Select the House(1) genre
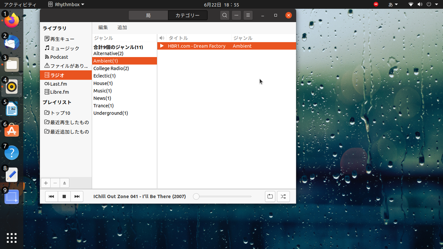This screenshot has height=249, width=443. point(125,83)
